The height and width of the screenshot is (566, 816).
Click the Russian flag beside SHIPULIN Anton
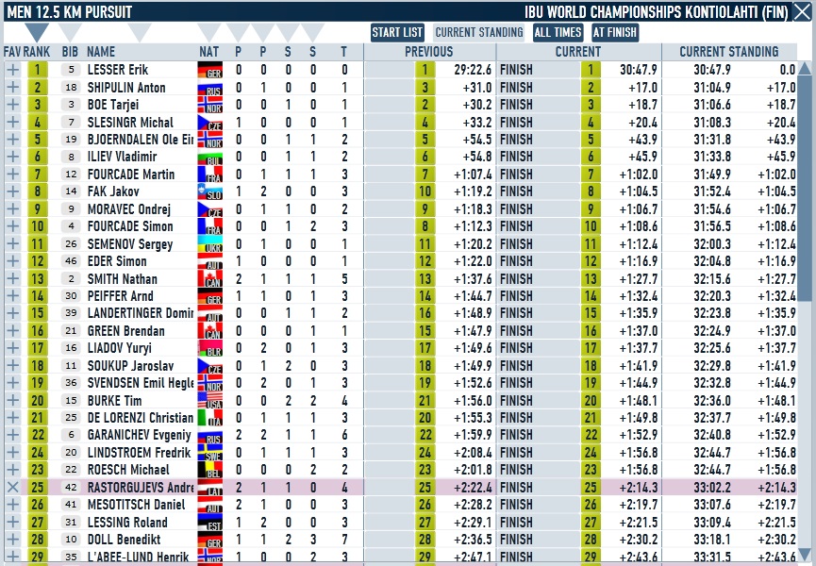210,87
